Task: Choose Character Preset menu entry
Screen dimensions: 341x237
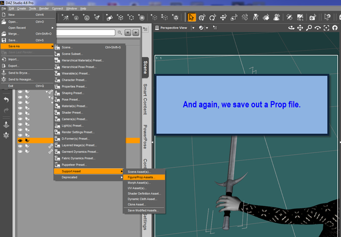Action: pyautogui.click(x=90, y=80)
